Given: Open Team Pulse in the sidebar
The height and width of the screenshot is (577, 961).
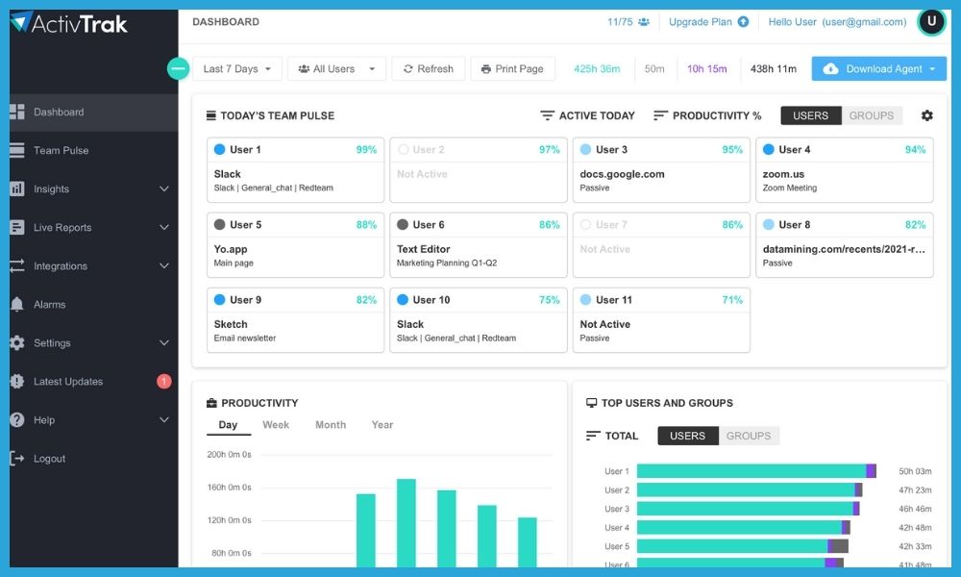Looking at the screenshot, I should 94,150.
